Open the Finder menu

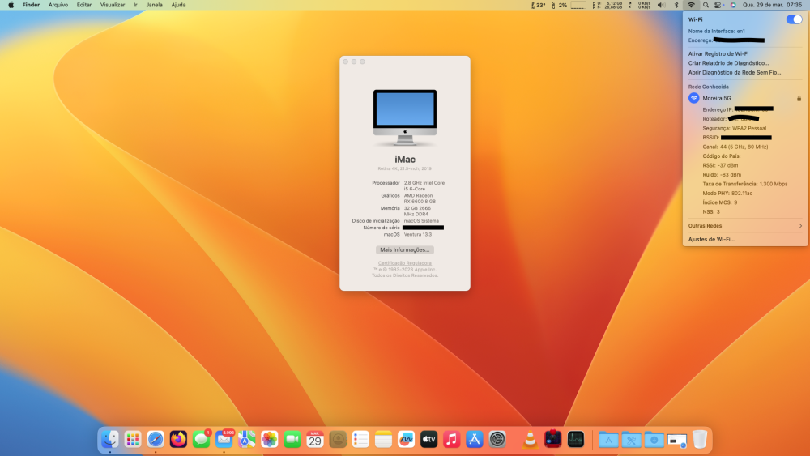(31, 5)
